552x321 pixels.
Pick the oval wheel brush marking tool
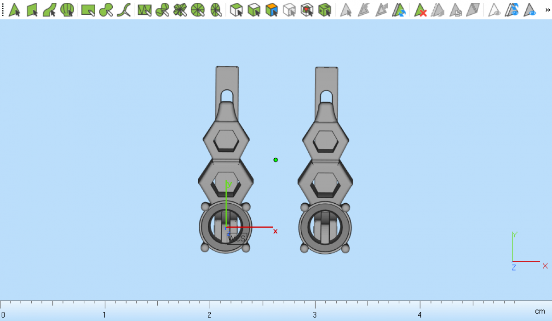[x=215, y=10]
